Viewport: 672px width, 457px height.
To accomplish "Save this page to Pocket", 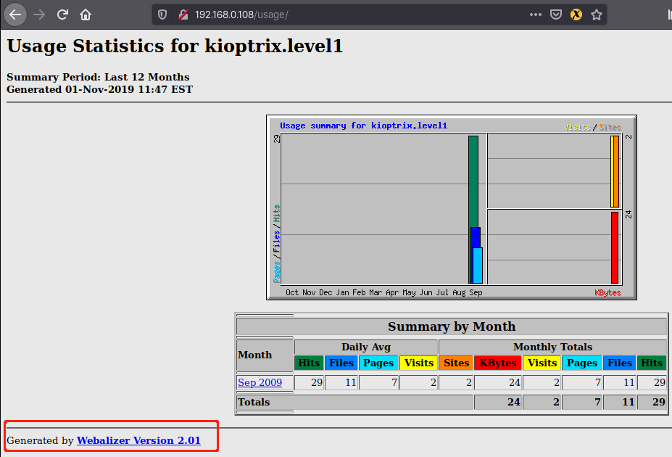I will [x=555, y=14].
